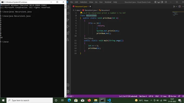Click the cmd window scrollbar down arrow
Screen dimensions: 184x103
click(x=65, y=96)
